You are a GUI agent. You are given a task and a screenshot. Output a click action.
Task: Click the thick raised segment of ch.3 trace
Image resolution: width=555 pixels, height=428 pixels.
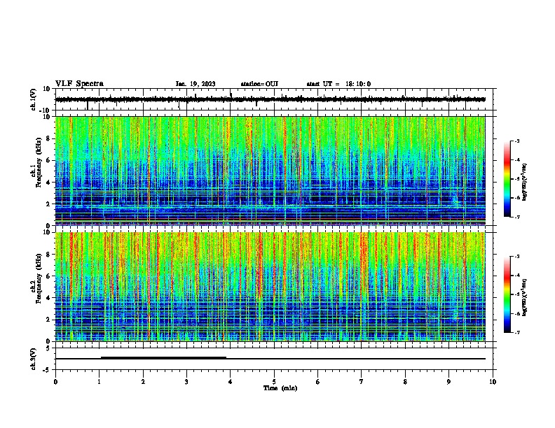coord(163,357)
